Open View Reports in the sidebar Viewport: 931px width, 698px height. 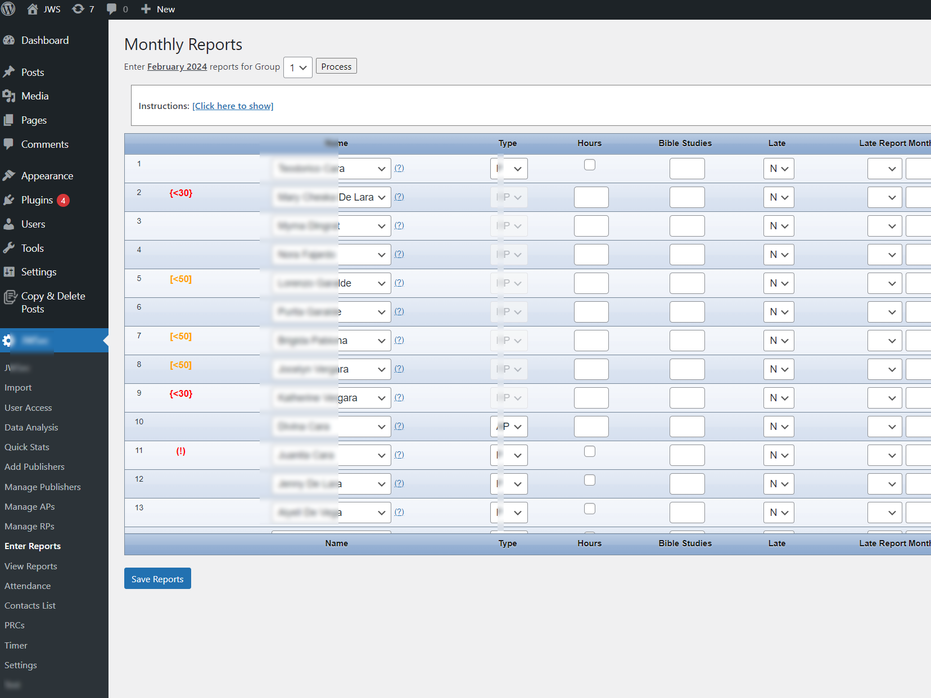pyautogui.click(x=31, y=566)
